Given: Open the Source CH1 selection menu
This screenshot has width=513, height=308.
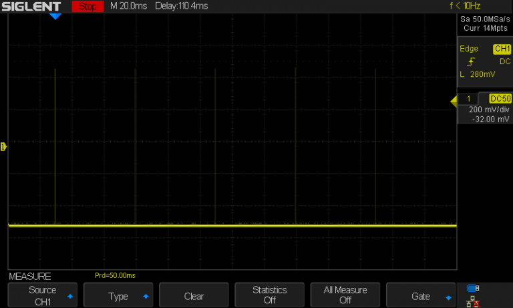Looking at the screenshot, I should (x=43, y=295).
